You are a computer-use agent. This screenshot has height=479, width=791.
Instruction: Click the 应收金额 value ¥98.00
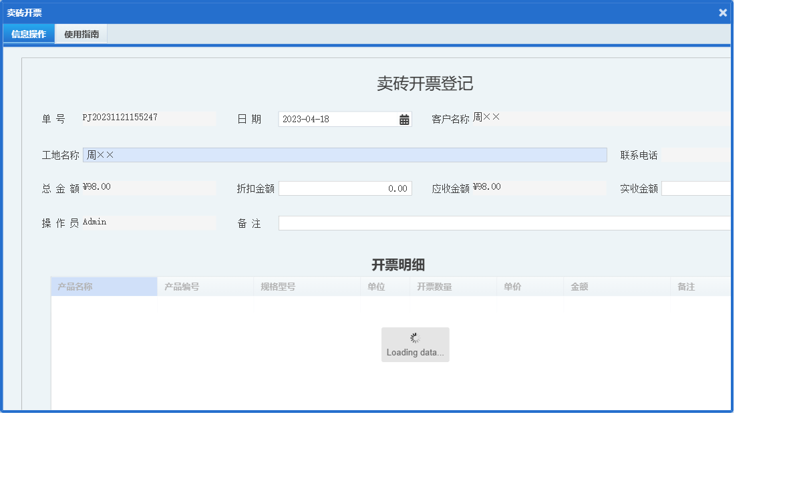pos(487,186)
